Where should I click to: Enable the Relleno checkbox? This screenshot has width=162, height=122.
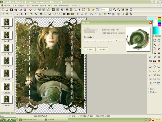click(150, 92)
